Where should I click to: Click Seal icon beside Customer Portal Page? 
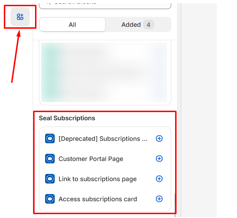pyautogui.click(x=50, y=159)
